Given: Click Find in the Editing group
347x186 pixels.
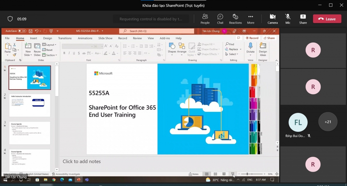Looking at the screenshot, I should (x=230, y=44).
